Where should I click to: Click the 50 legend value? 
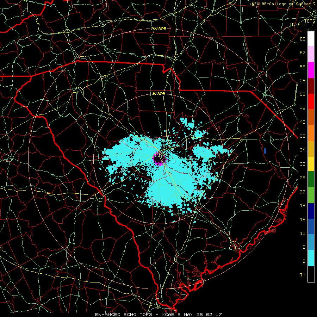click(x=303, y=94)
